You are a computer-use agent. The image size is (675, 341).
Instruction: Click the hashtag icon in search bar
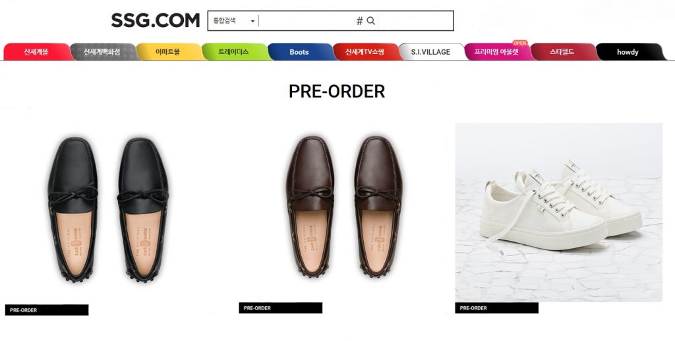coord(359,21)
